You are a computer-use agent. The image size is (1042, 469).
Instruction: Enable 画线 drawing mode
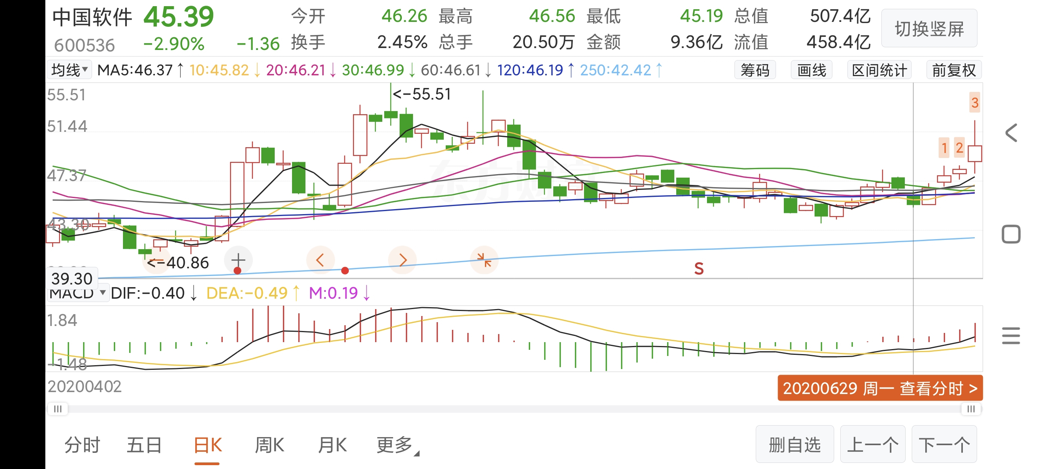coord(811,70)
